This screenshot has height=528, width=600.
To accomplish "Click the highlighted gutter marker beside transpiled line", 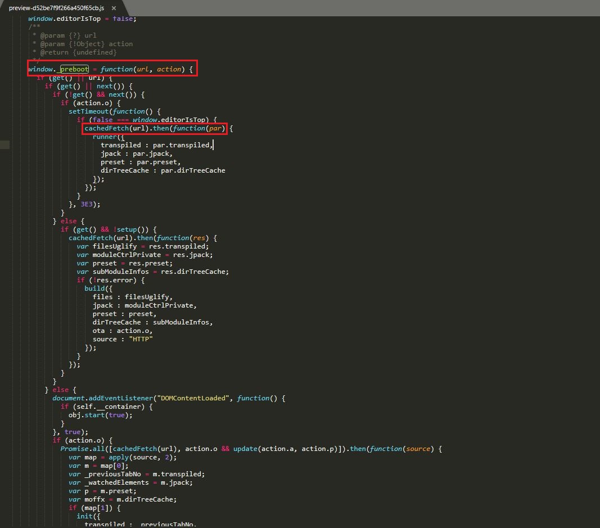I will (4, 145).
